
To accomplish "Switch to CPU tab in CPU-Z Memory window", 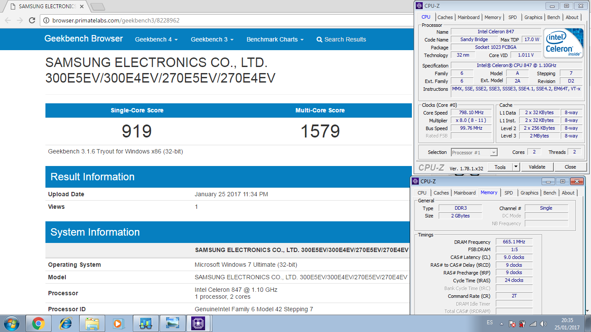I will click(422, 193).
